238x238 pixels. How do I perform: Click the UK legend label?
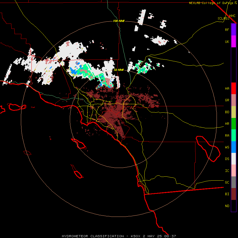[227, 42]
